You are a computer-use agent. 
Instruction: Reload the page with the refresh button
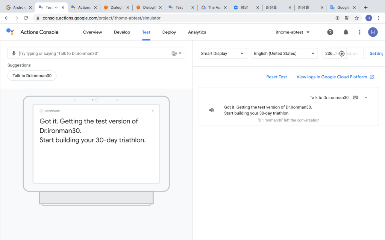coord(26,18)
